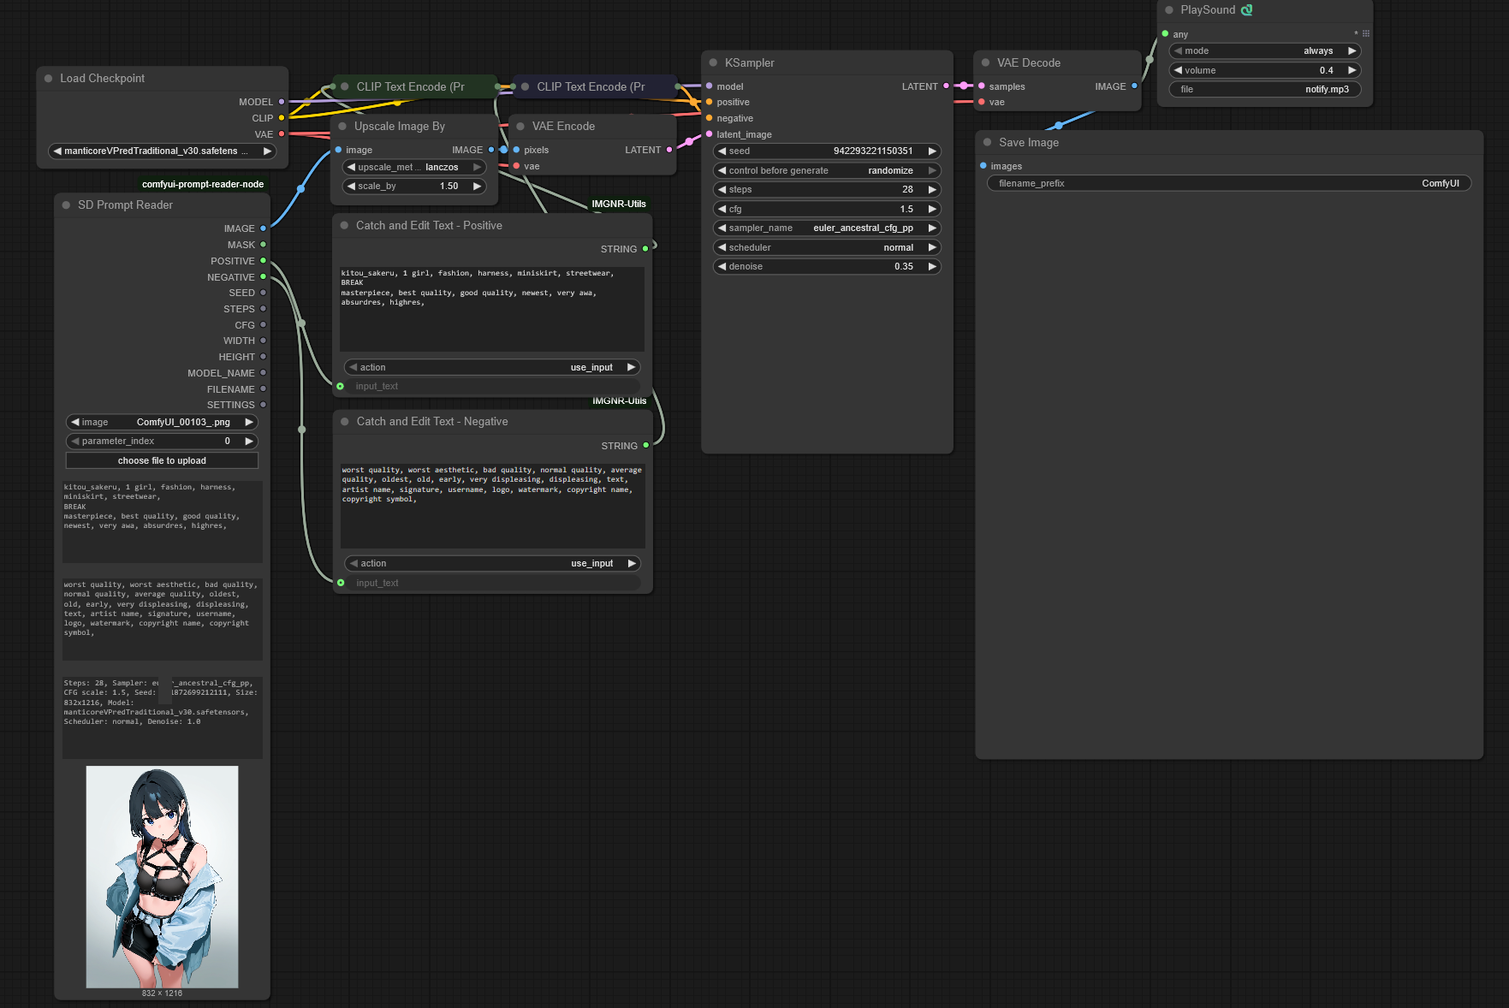Decrease the seed value with its left arrow
Screen dimensions: 1509x1008
[x=722, y=151]
